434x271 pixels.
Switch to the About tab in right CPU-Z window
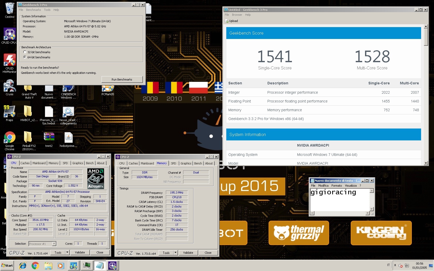click(x=209, y=163)
